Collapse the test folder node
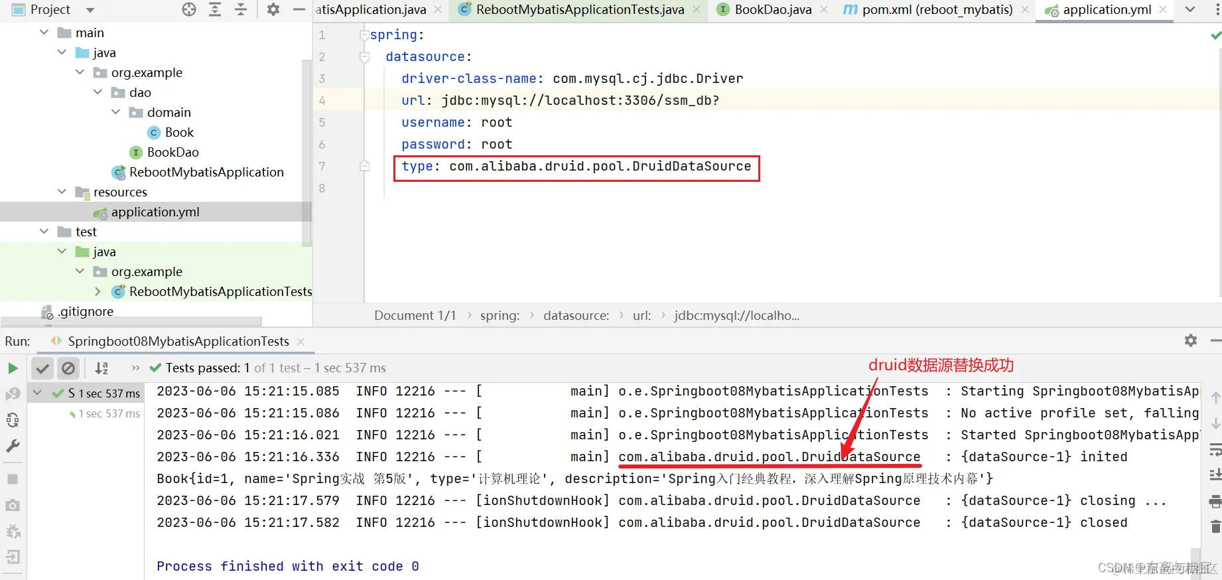Image resolution: width=1222 pixels, height=580 pixels. (x=44, y=232)
